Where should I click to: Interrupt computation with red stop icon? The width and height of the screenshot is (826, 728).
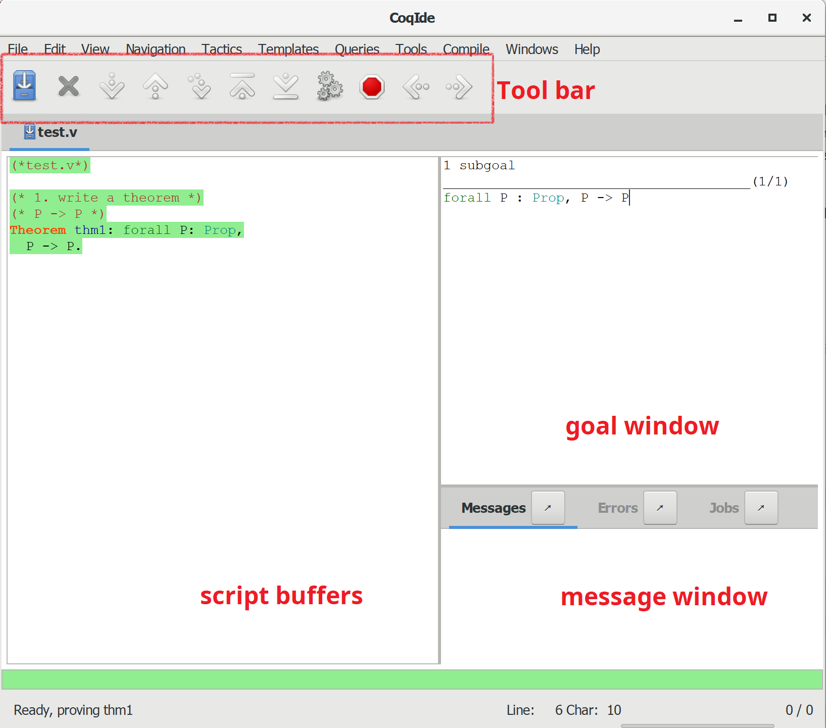pos(372,86)
